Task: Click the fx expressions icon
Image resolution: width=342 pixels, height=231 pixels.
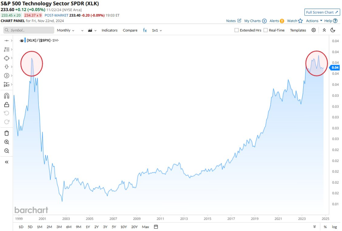Action: coord(145,30)
